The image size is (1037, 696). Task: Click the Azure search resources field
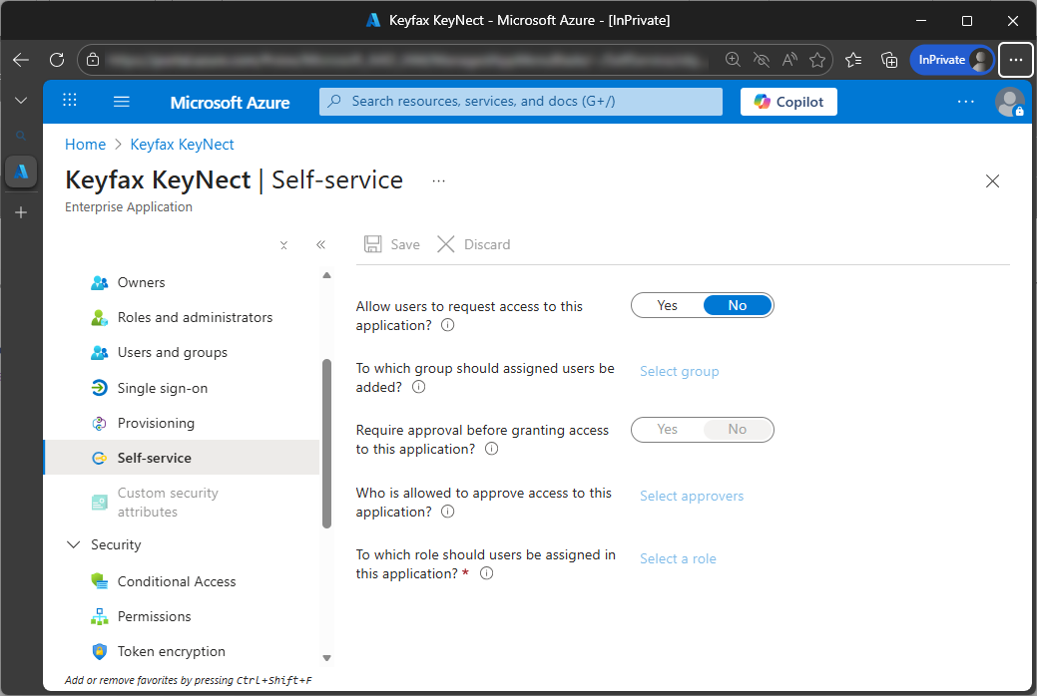pos(521,102)
